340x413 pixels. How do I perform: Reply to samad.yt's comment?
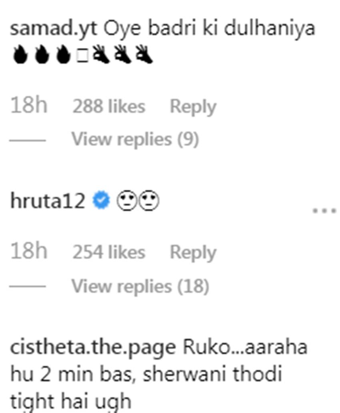pyautogui.click(x=193, y=107)
